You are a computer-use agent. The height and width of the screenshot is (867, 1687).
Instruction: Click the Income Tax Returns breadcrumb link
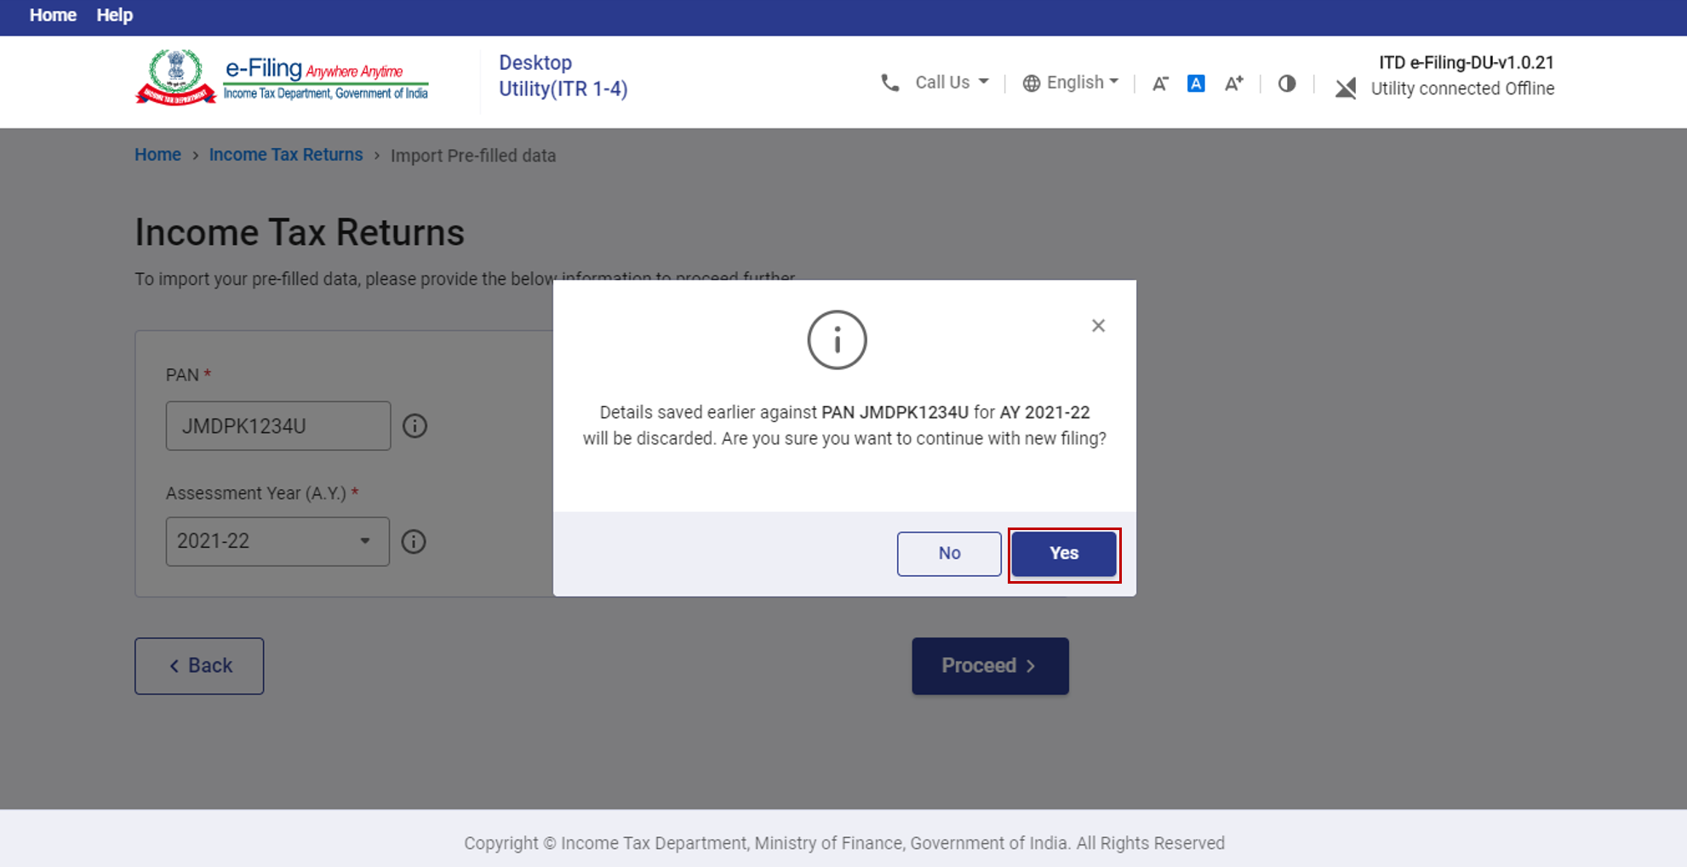(286, 155)
